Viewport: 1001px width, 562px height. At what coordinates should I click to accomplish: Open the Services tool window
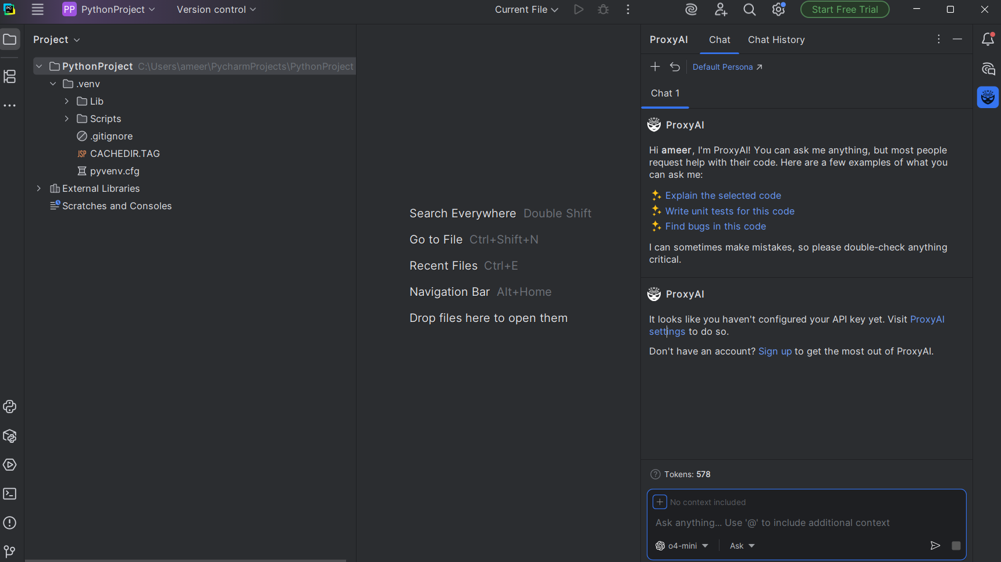click(10, 465)
